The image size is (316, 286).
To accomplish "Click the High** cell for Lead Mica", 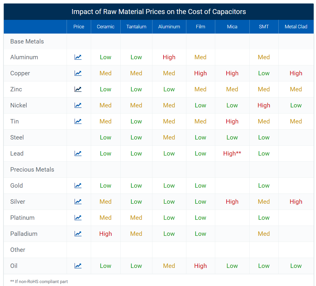I will 232,154.
